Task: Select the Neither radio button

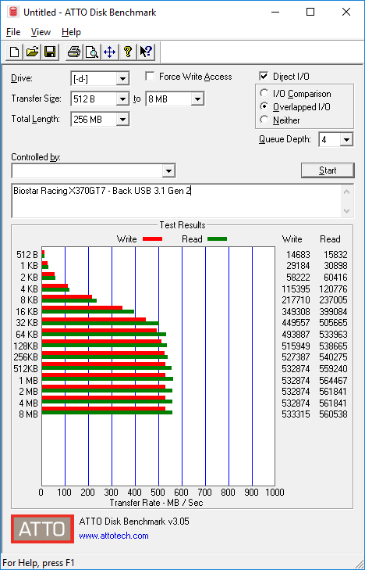Action: pos(264,120)
